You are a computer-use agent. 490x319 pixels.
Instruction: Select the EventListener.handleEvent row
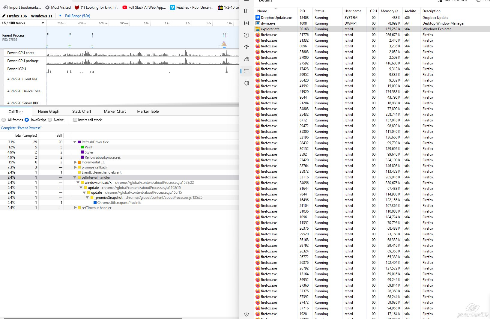pyautogui.click(x=119, y=172)
